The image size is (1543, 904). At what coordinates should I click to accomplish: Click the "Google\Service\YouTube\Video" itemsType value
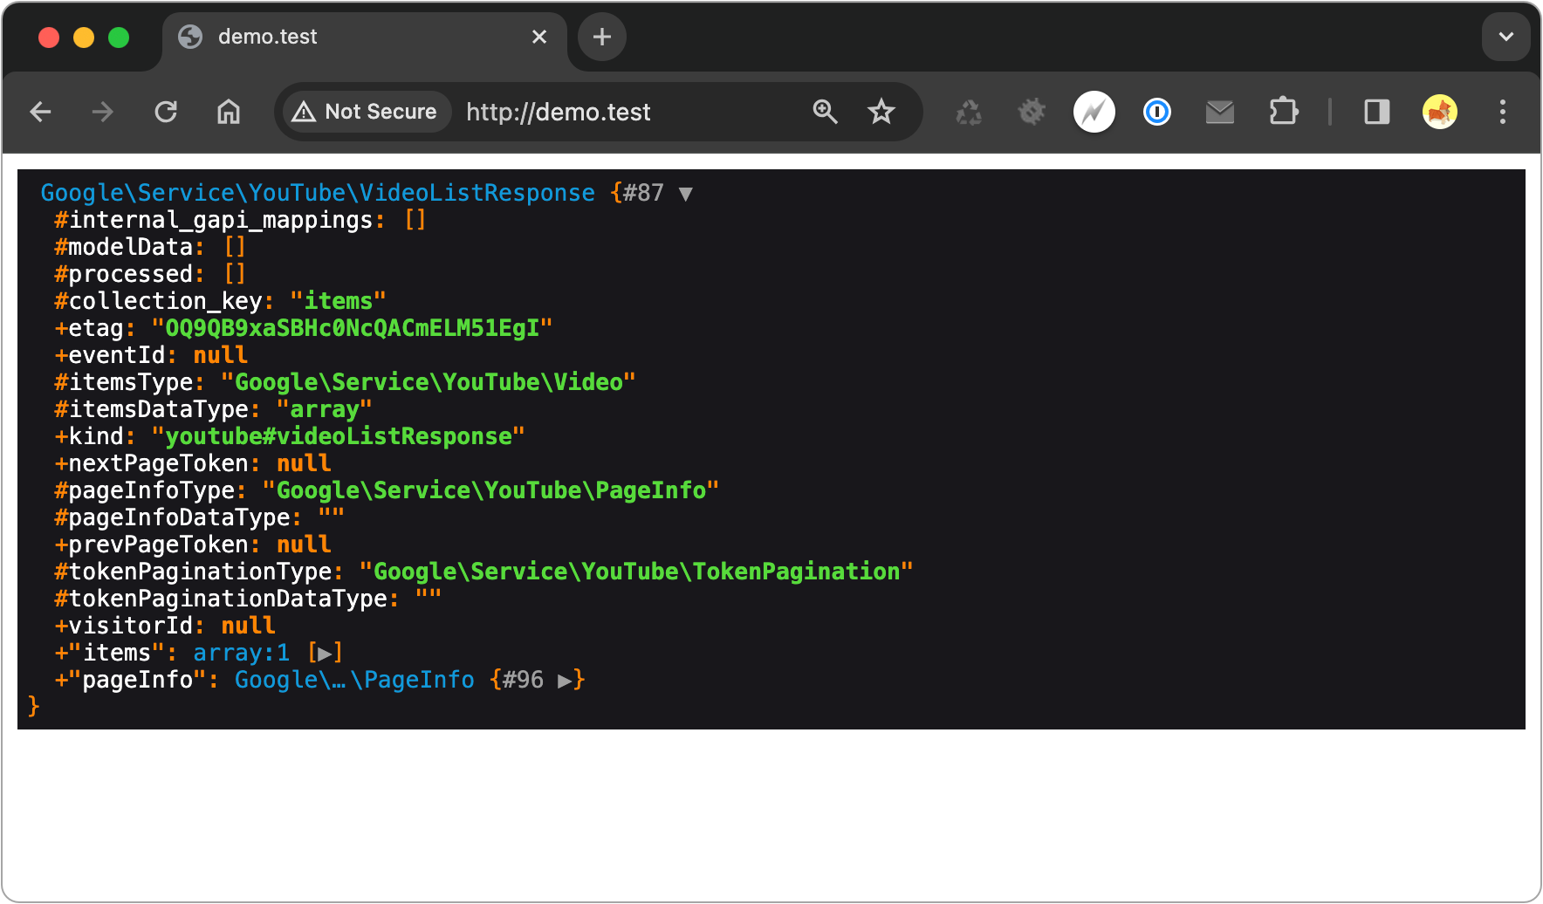[x=429, y=382]
